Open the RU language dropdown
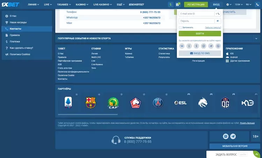Viewport: 262px width, 158px height. click(x=249, y=5)
